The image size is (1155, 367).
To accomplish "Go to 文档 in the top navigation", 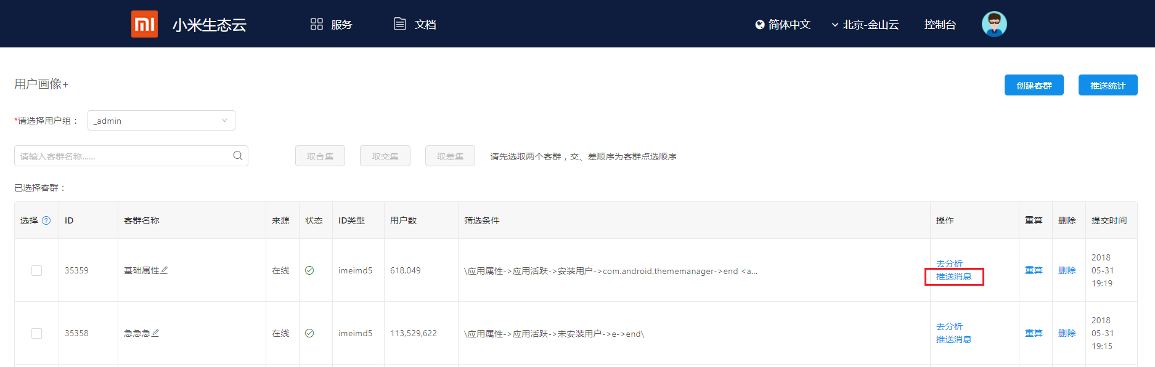I will pos(415,25).
